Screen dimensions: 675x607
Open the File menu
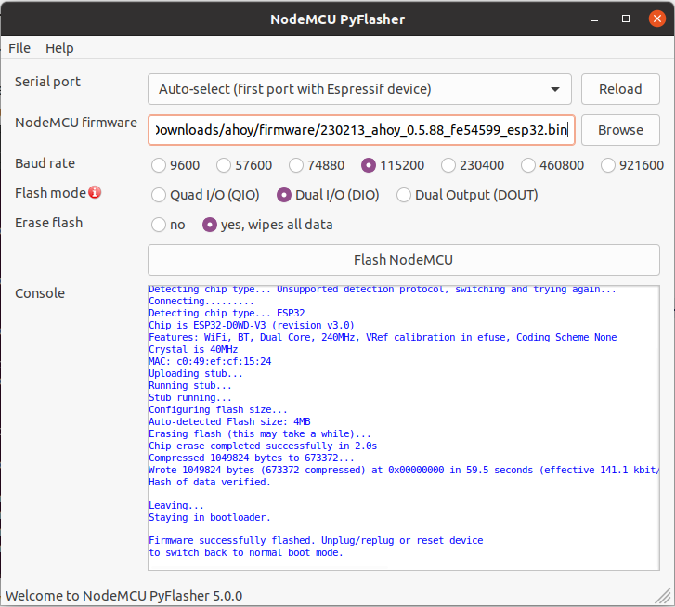19,48
